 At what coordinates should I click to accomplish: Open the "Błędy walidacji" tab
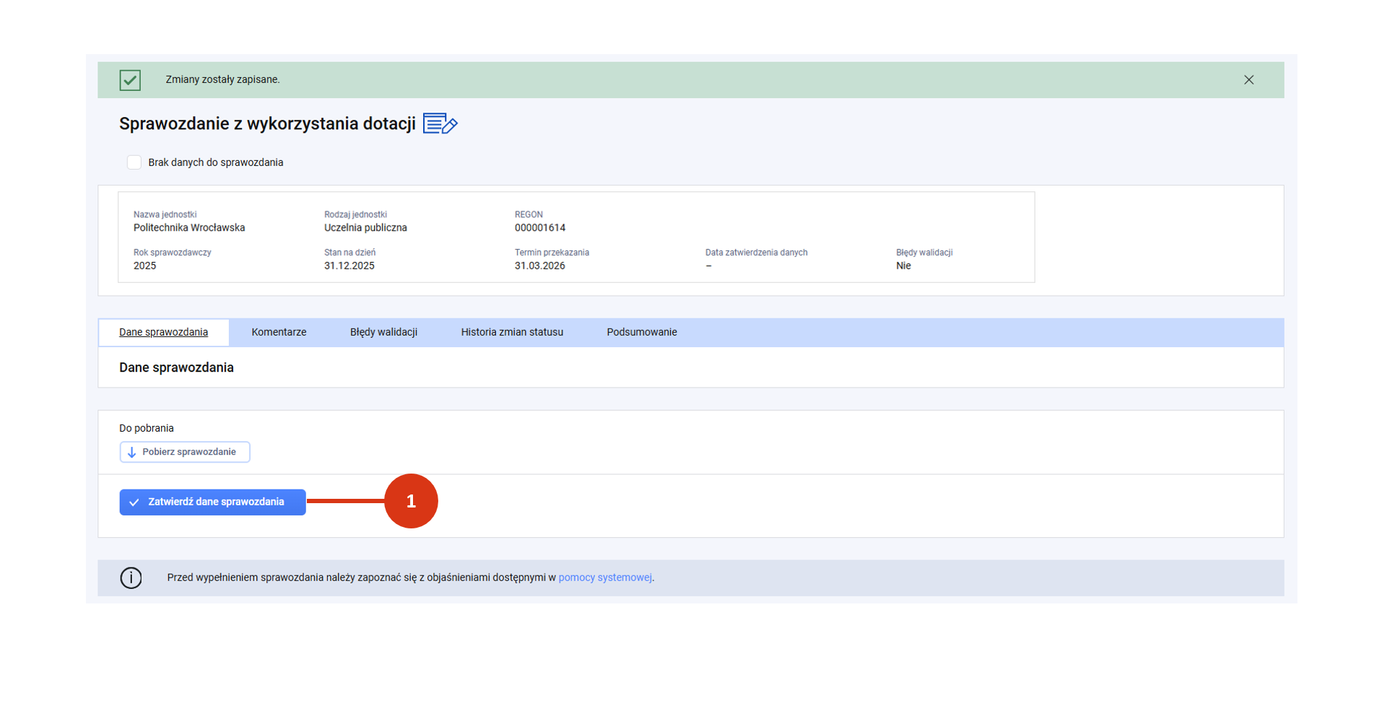(383, 332)
